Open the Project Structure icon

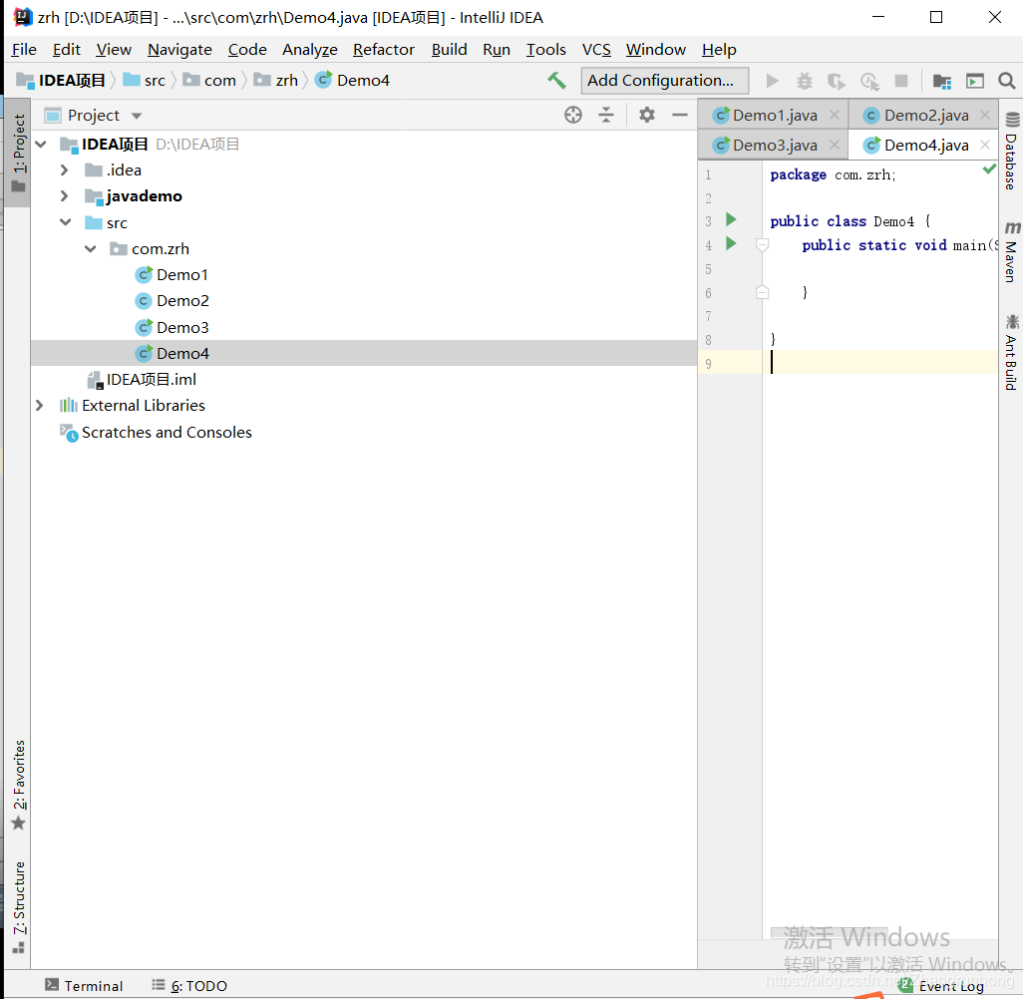(x=941, y=81)
